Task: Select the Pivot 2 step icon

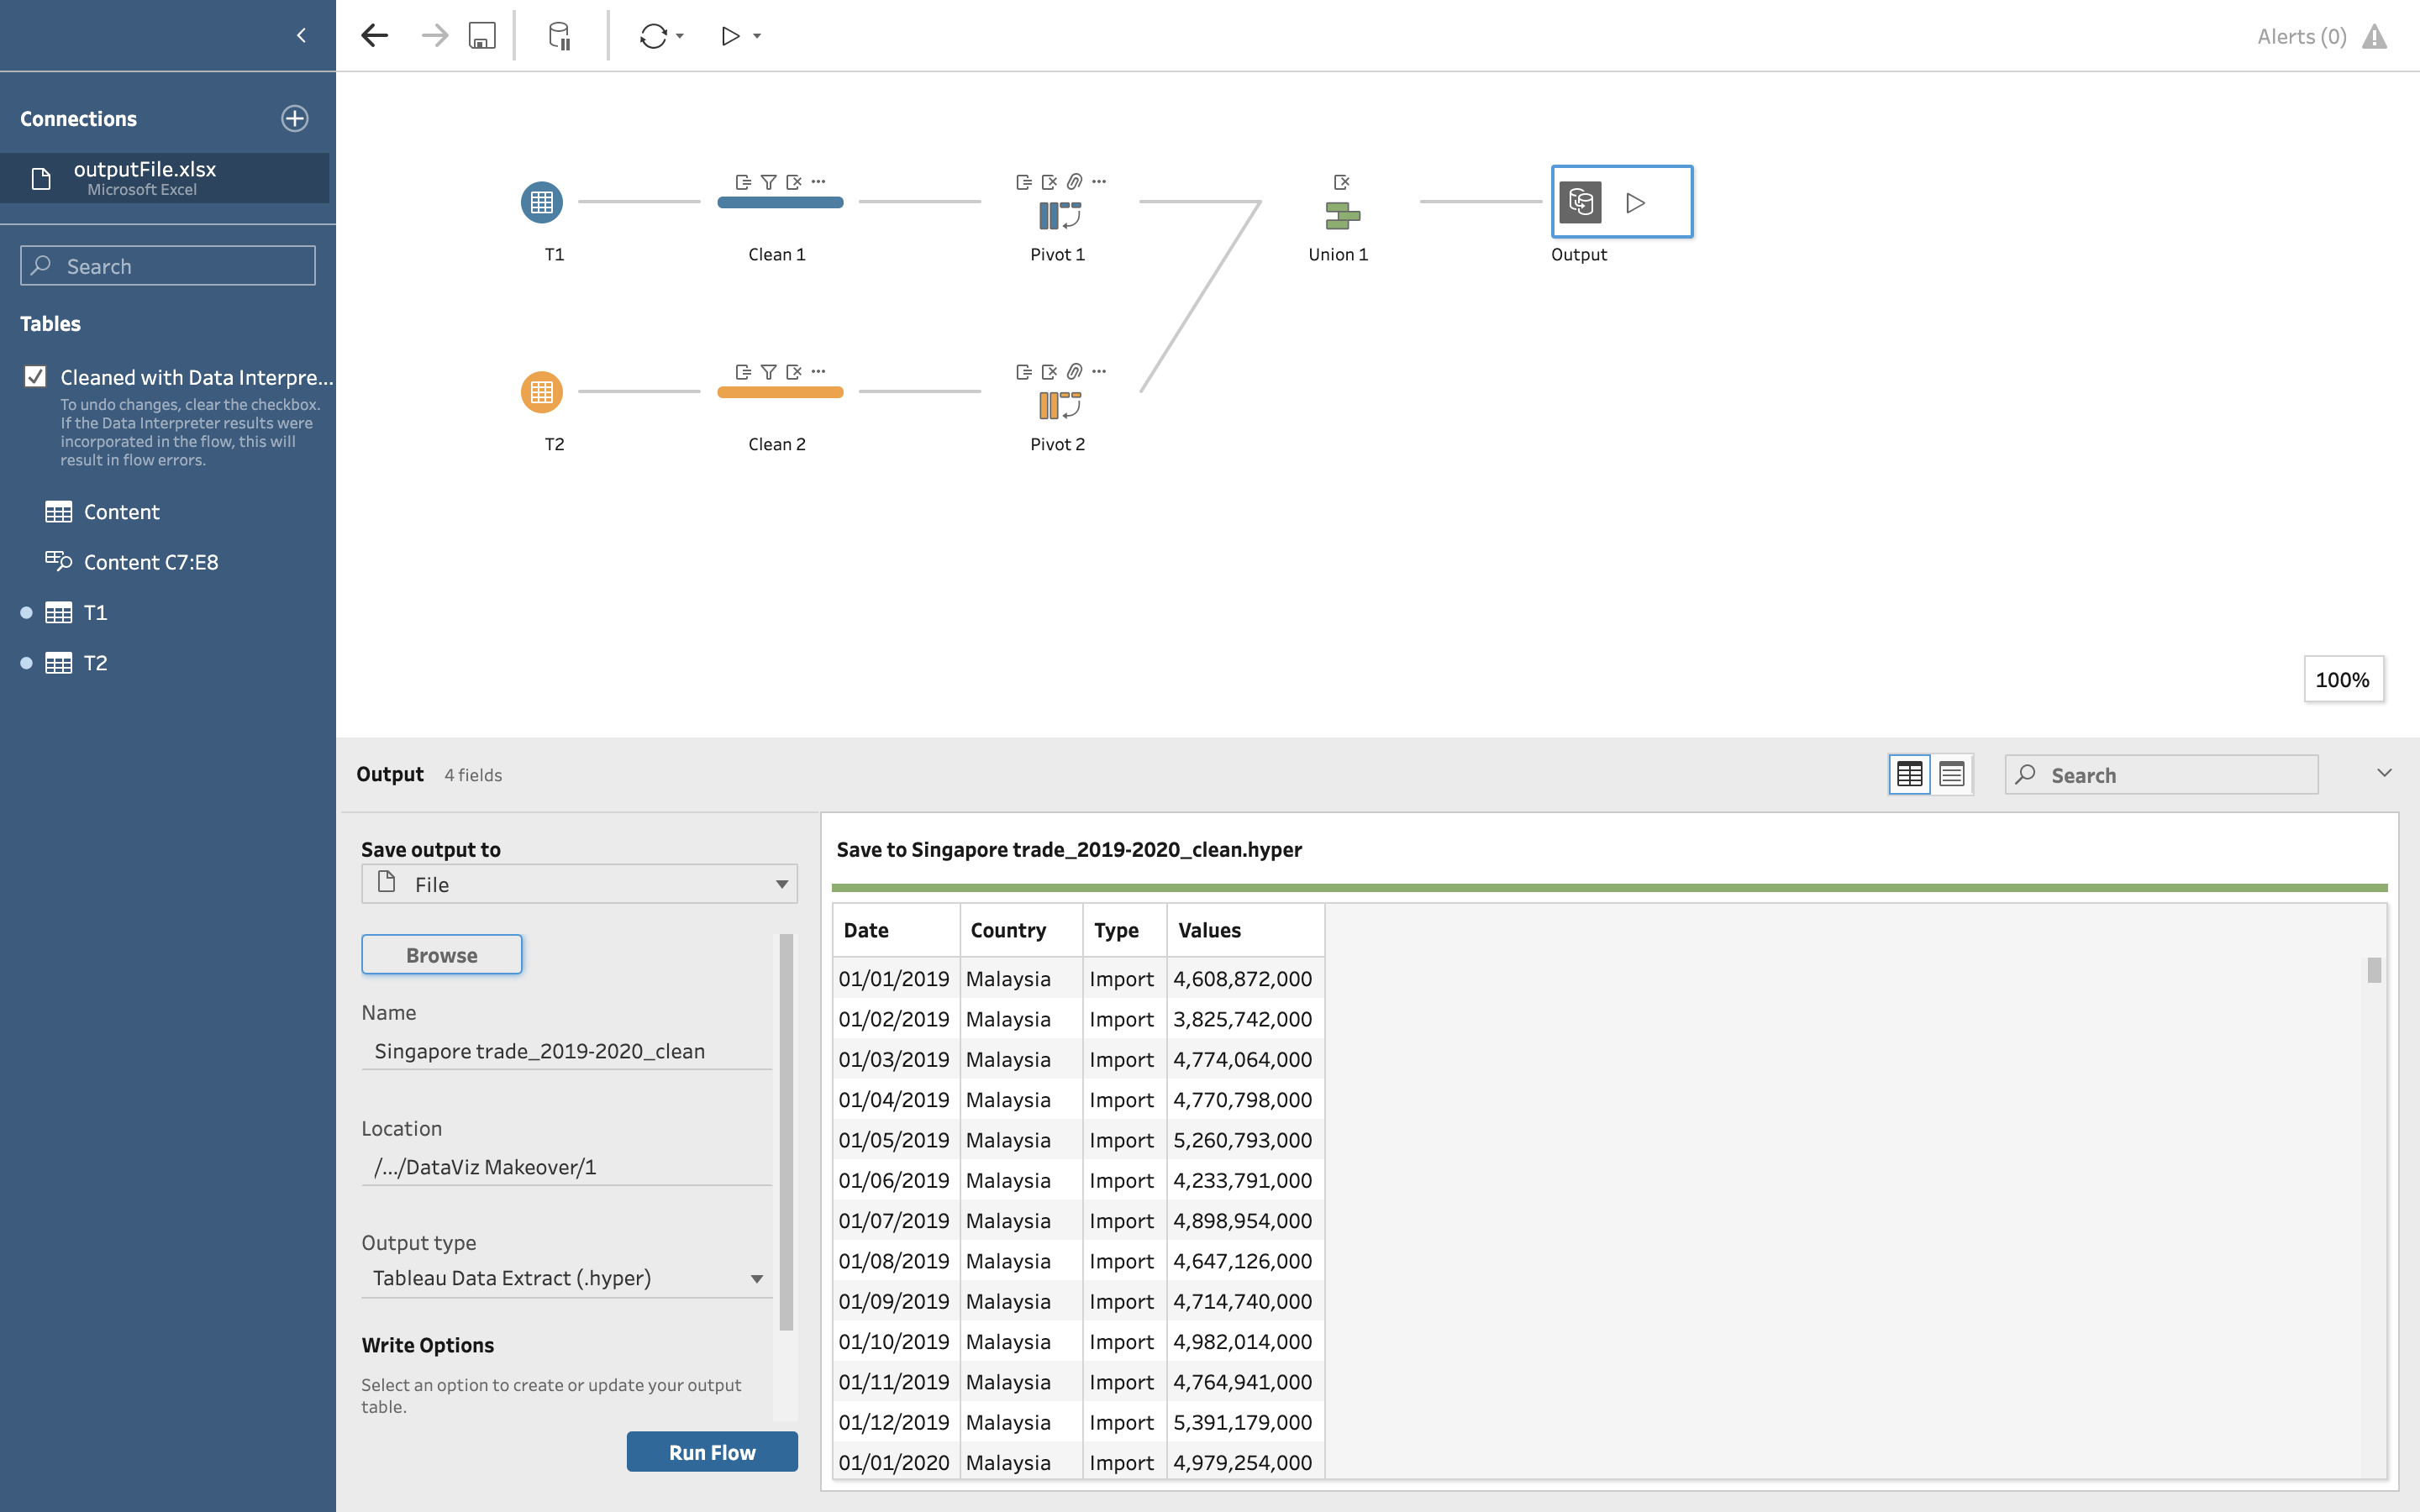Action: (1059, 405)
